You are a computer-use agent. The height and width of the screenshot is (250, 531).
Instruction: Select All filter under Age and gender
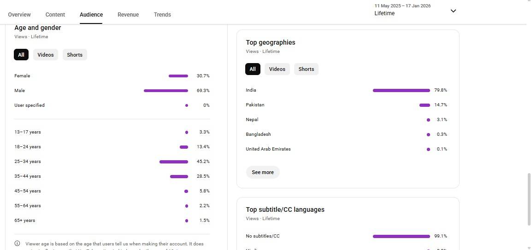click(x=21, y=55)
